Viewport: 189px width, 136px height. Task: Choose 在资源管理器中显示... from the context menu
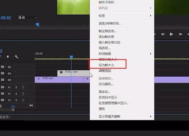[x=114, y=103]
